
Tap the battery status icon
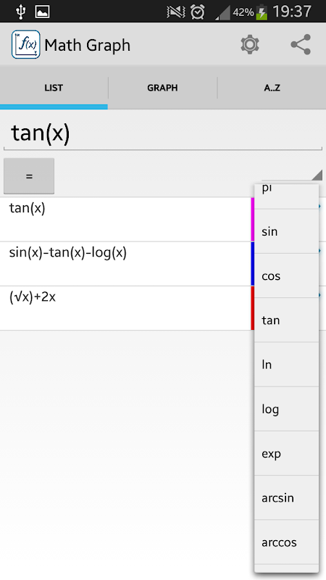click(262, 12)
